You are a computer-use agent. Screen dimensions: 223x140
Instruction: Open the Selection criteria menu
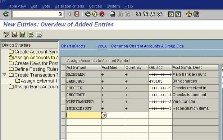(x=69, y=6)
